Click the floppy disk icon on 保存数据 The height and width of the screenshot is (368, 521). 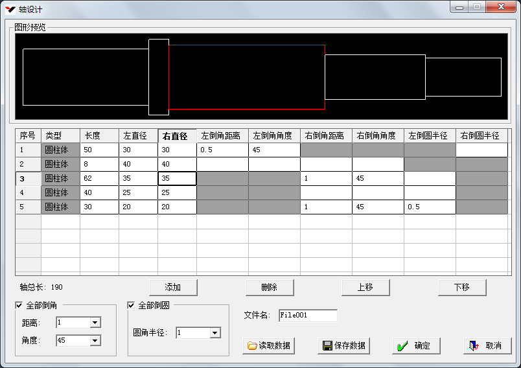[327, 346]
